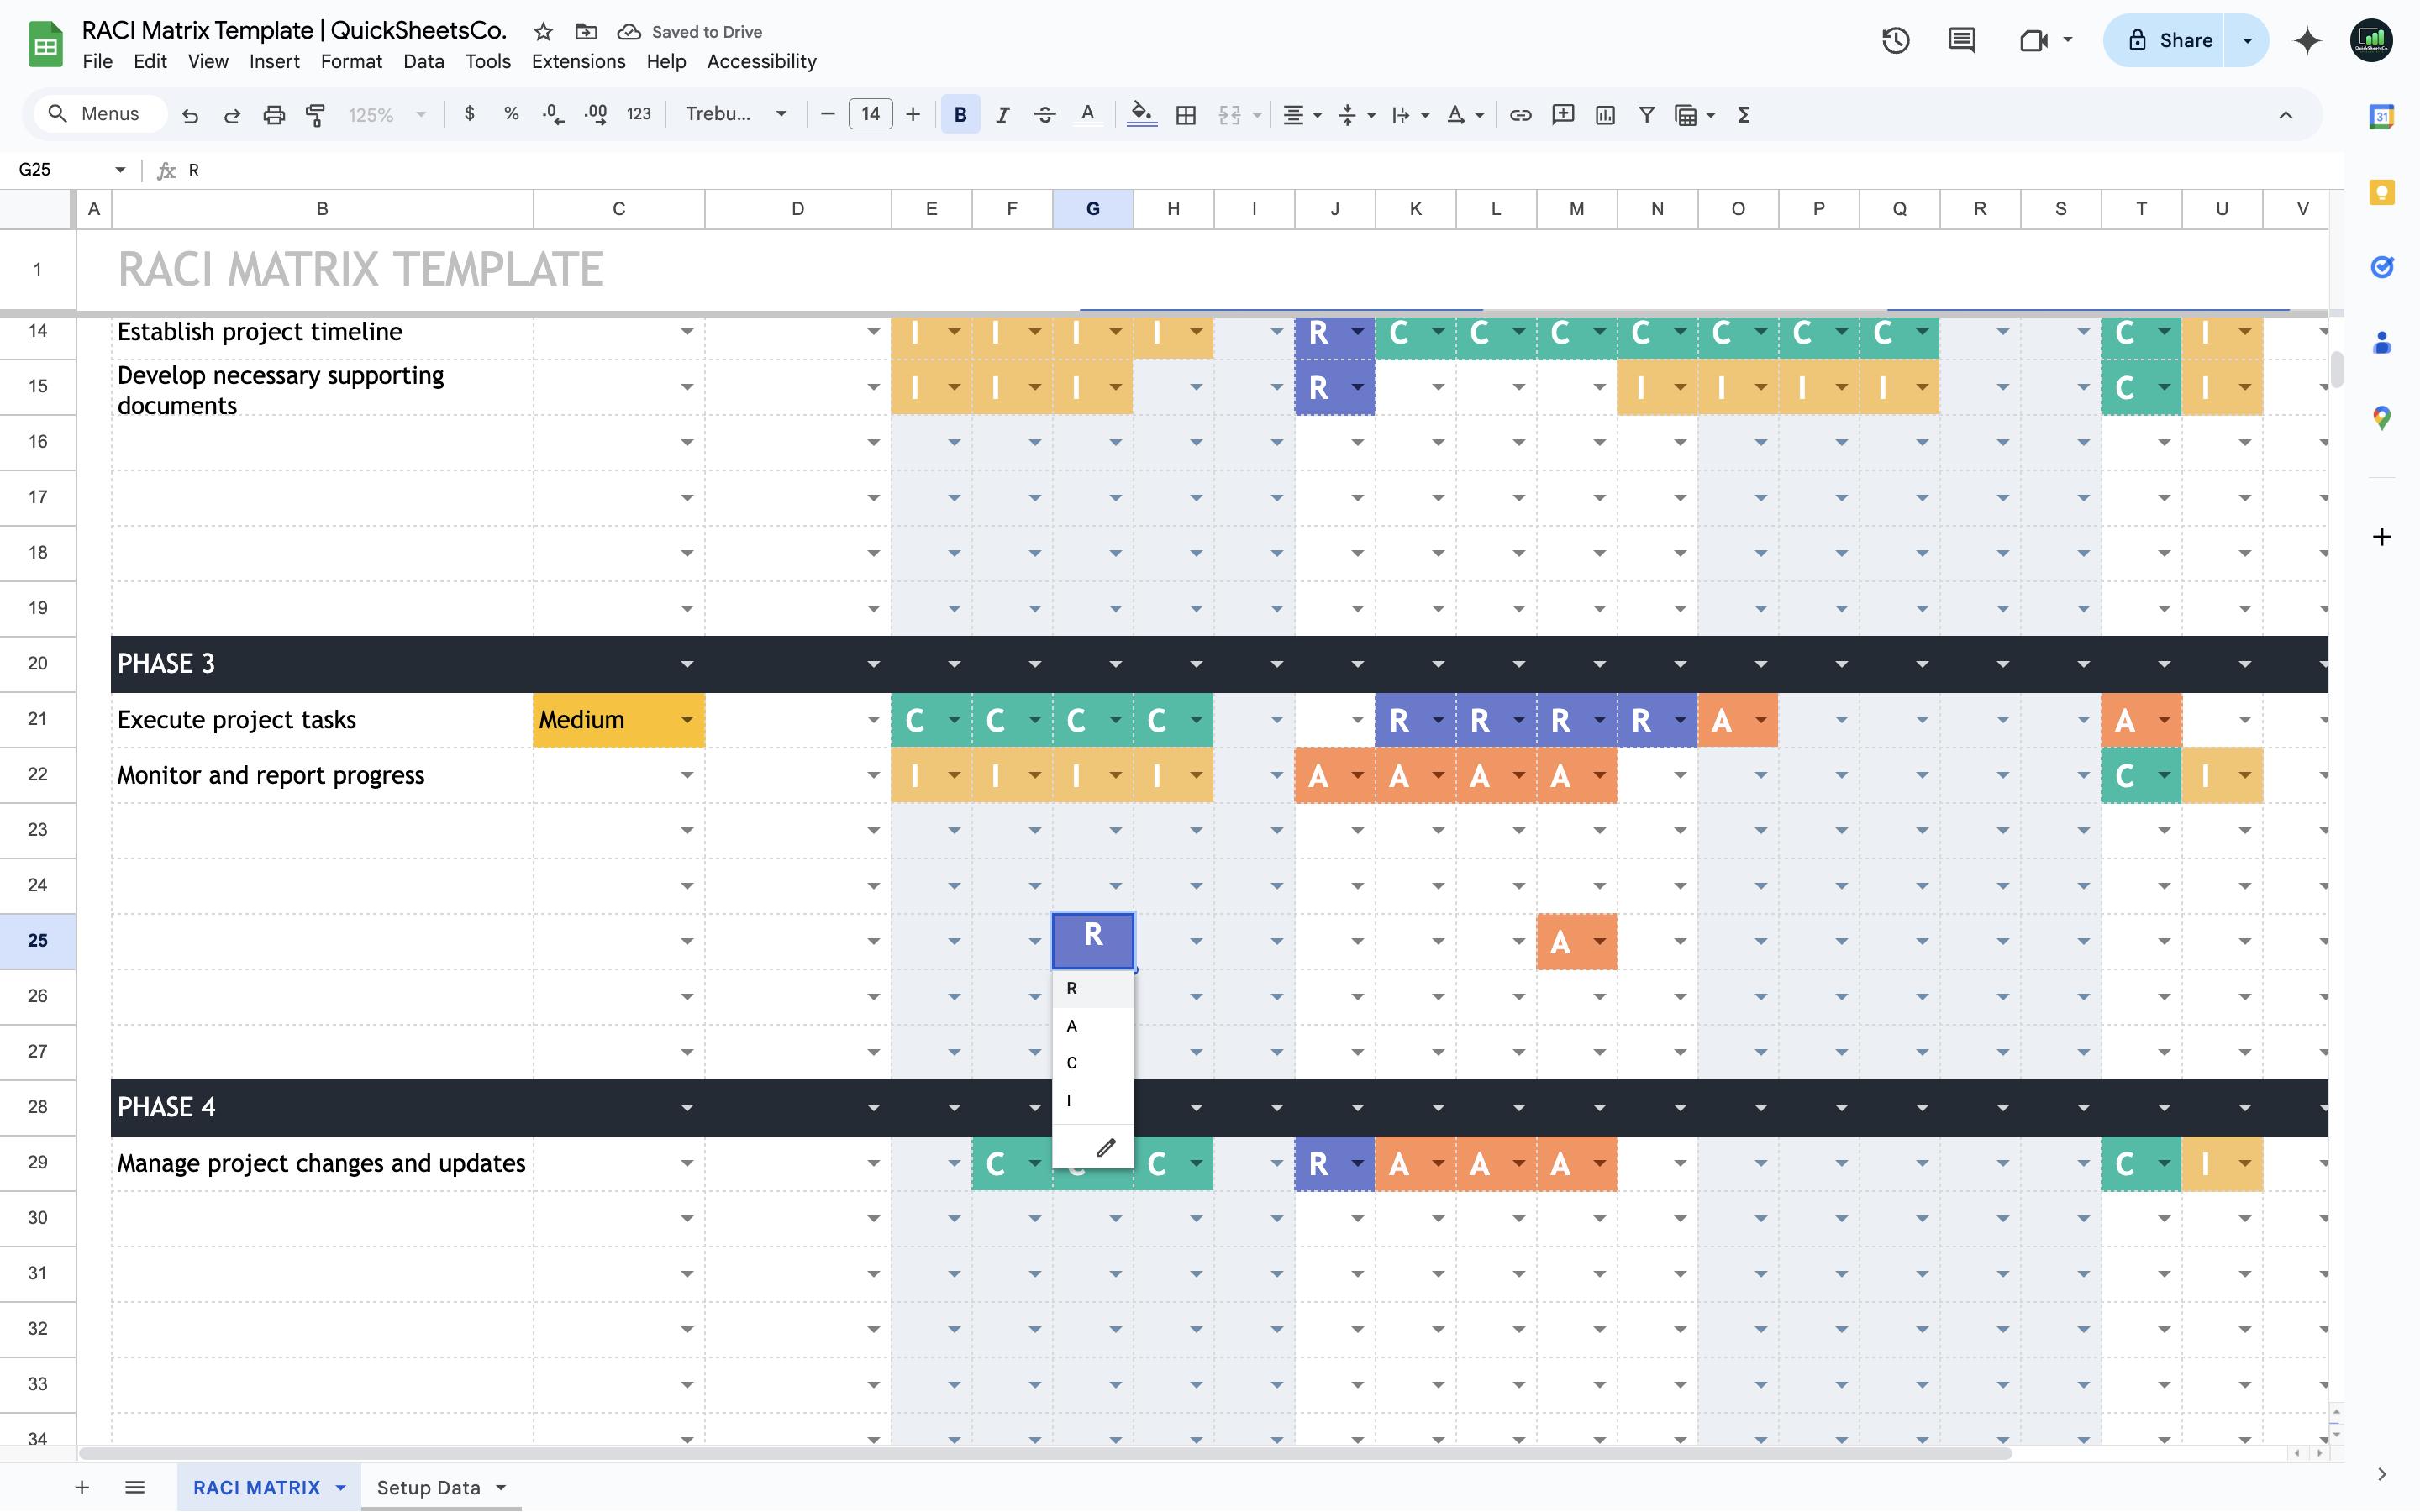Open Google Calendar in the side panel
The image size is (2420, 1512).
pos(2381,116)
